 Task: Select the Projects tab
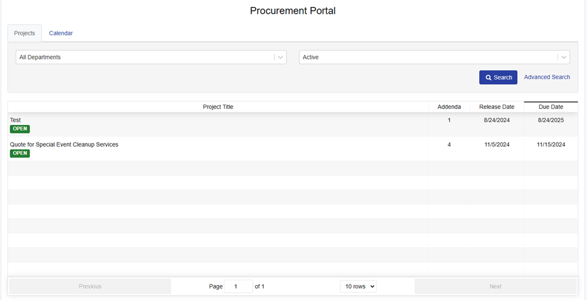24,33
